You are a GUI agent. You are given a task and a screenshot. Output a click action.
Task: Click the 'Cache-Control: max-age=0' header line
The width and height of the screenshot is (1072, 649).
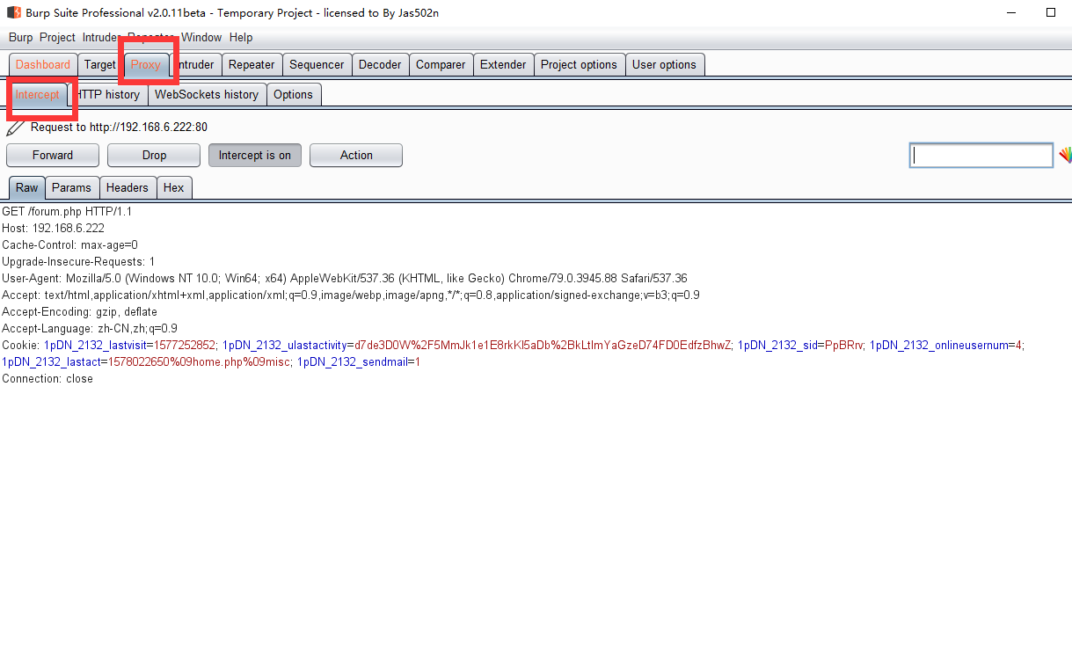click(69, 245)
